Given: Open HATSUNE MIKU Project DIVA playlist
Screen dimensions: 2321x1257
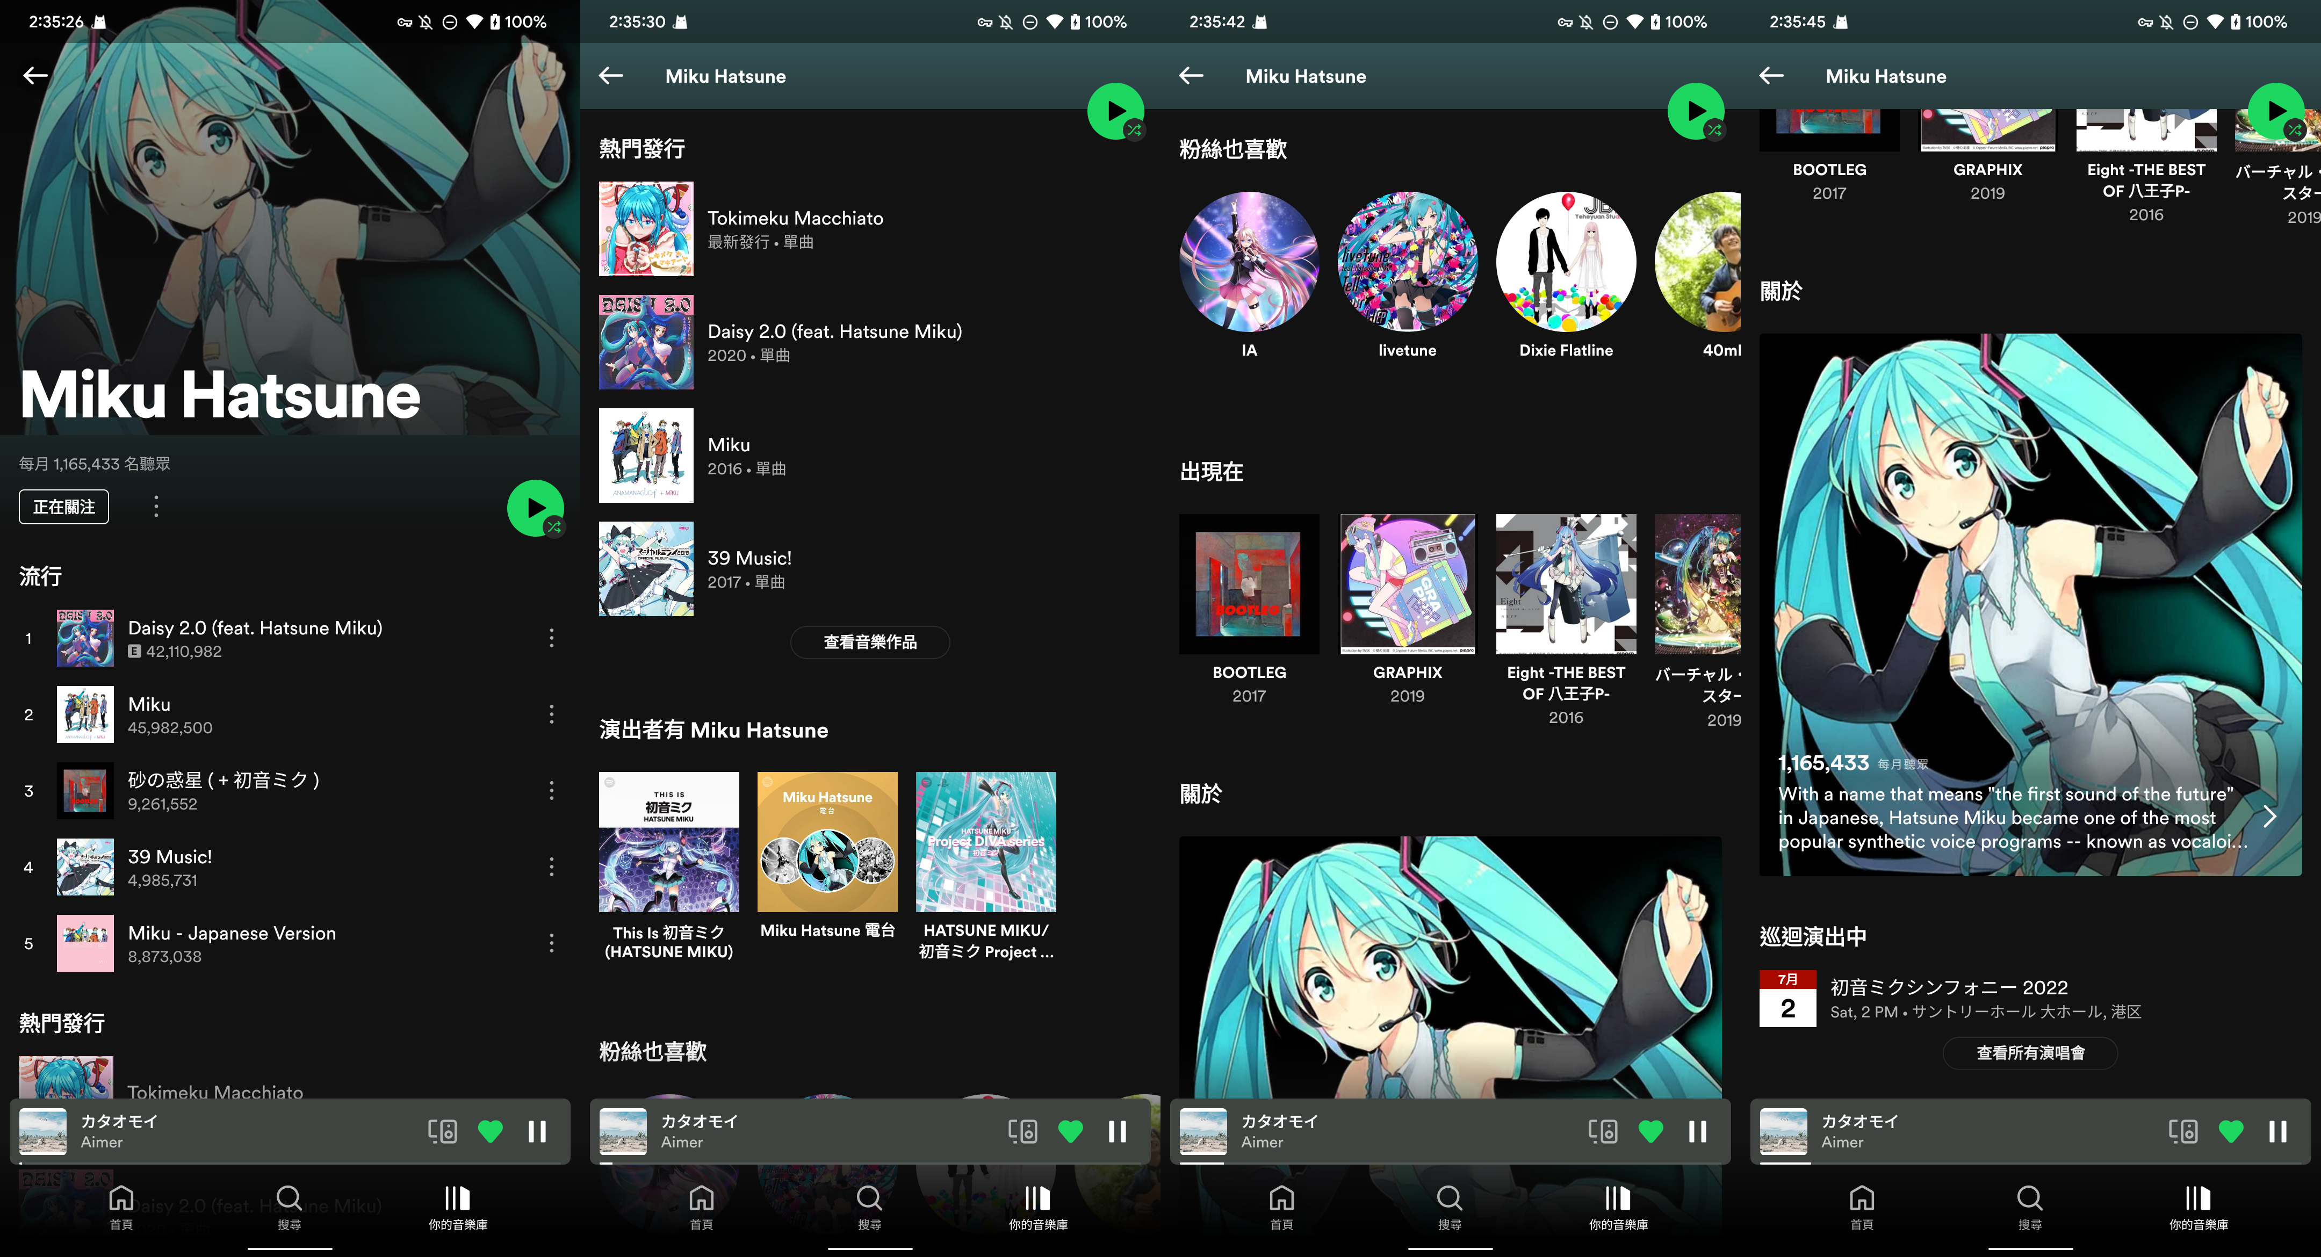Looking at the screenshot, I should click(x=986, y=842).
